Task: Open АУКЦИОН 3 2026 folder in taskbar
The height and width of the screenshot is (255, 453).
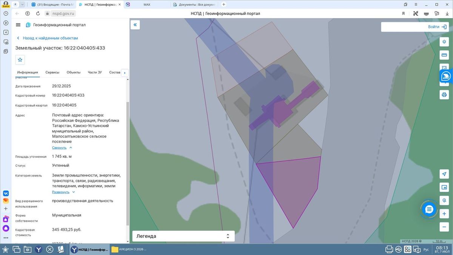Action: 129,249
